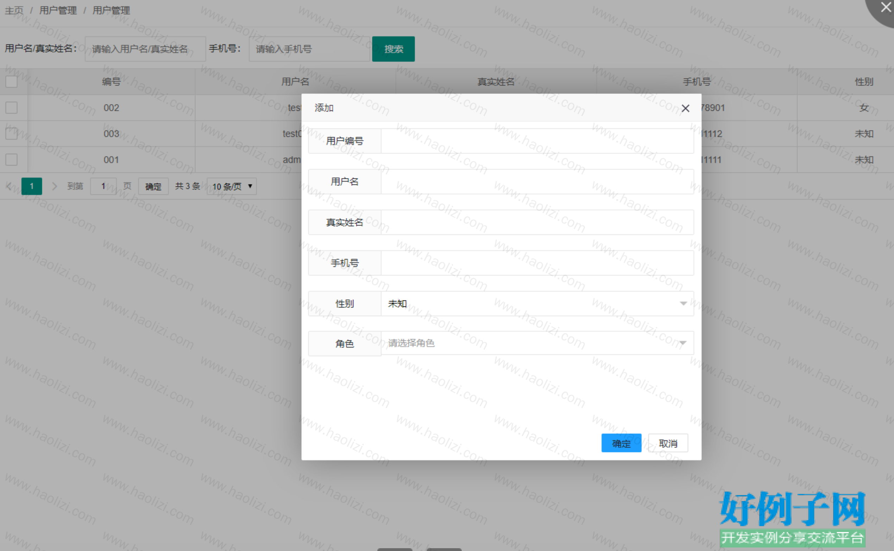Click the cell 002 in the table
The height and width of the screenshot is (551, 894).
point(111,108)
